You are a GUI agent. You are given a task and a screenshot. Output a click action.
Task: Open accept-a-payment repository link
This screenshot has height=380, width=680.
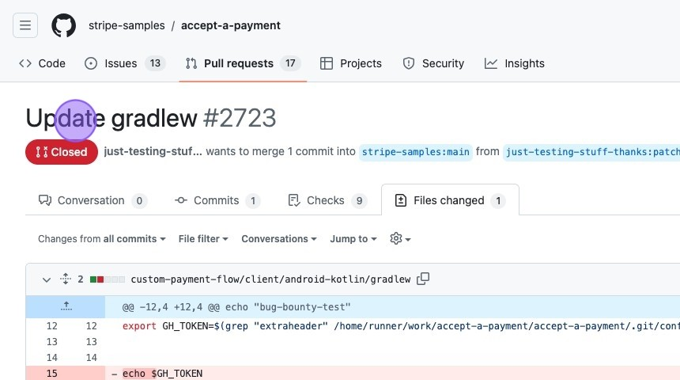pyautogui.click(x=231, y=25)
